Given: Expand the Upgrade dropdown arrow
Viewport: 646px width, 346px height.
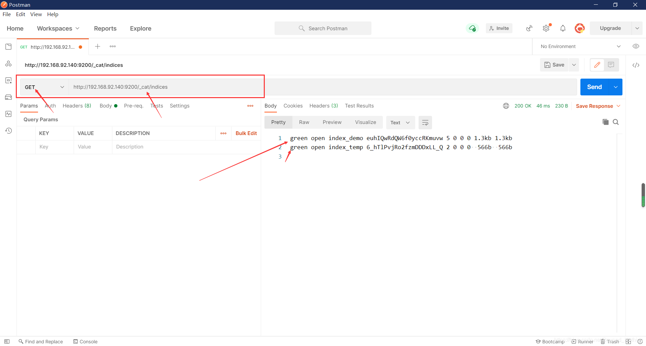Looking at the screenshot, I should [637, 28].
